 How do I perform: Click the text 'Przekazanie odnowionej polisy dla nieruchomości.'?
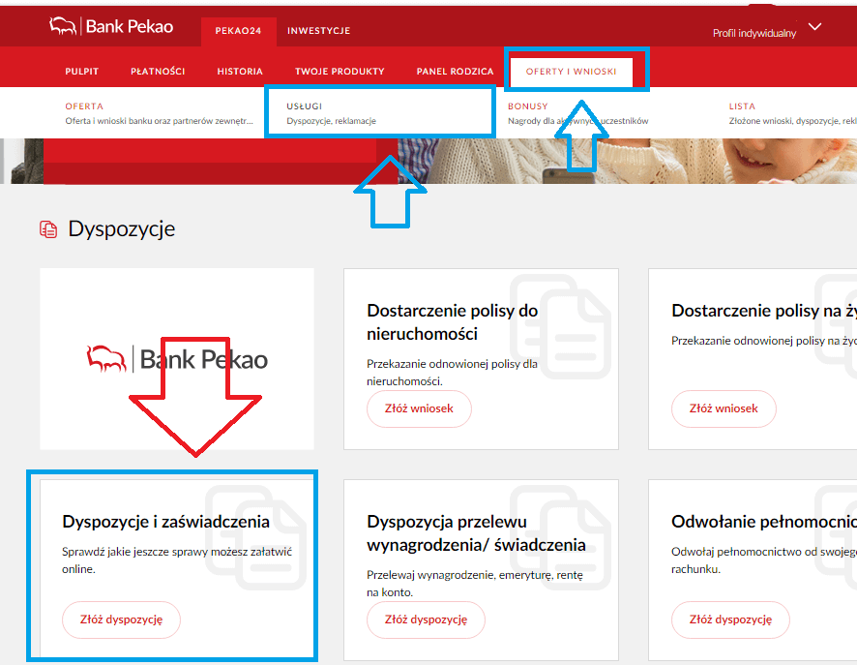(x=452, y=373)
